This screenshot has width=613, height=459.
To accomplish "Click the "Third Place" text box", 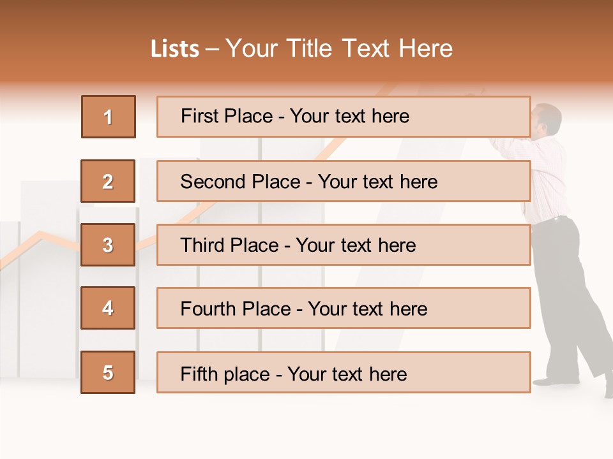I will [x=344, y=245].
